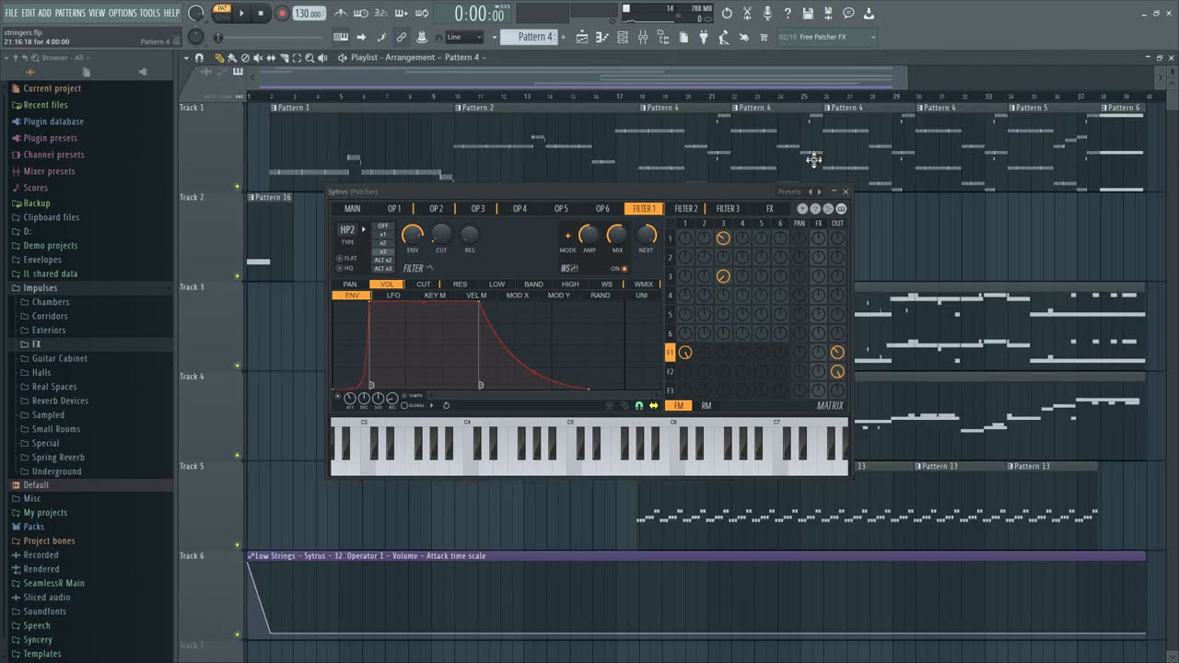Adjust the filter CUT knob
Image resolution: width=1179 pixels, height=663 pixels.
[441, 234]
